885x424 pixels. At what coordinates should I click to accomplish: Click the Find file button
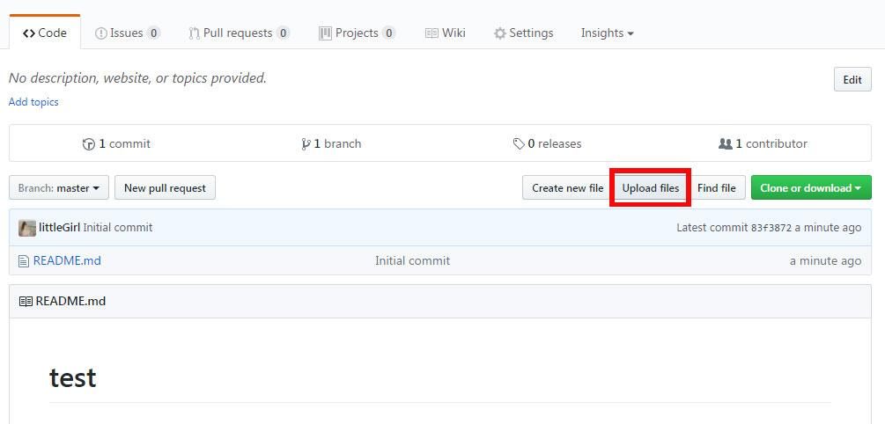click(717, 187)
